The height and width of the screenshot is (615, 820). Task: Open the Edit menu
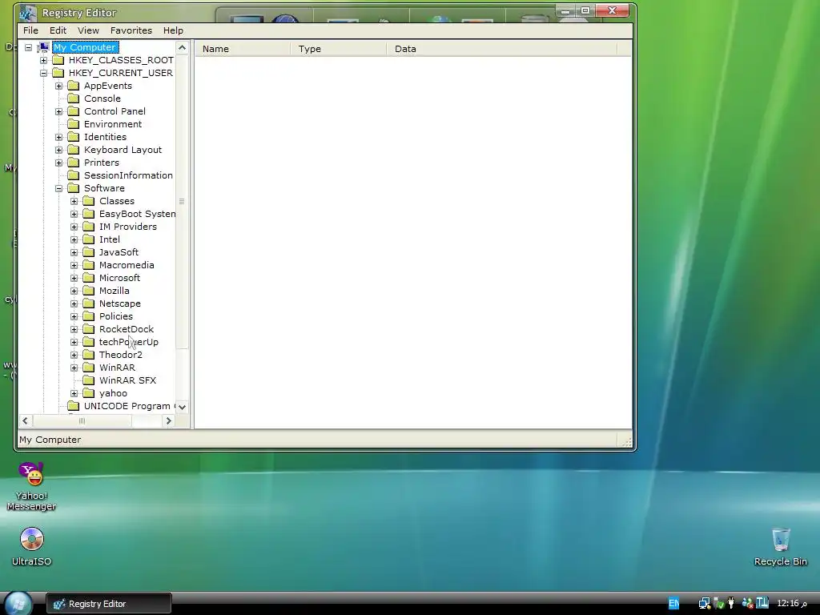click(58, 30)
